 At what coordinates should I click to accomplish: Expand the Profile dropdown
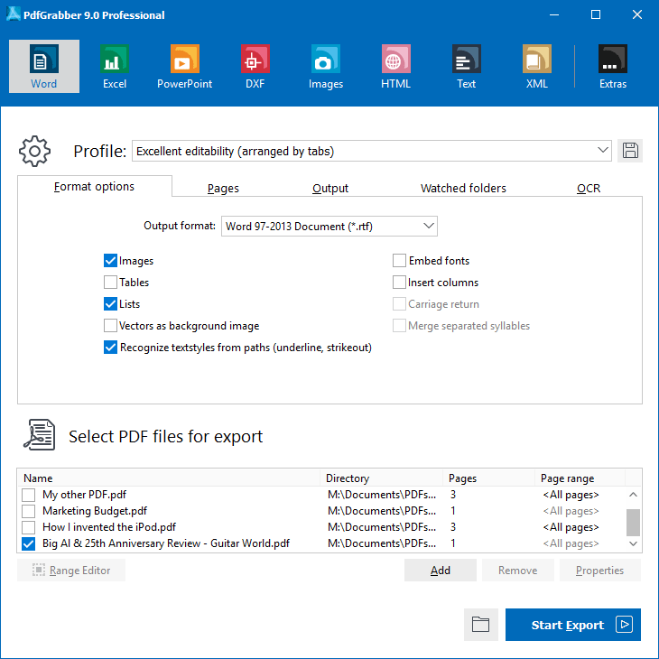(x=372, y=151)
